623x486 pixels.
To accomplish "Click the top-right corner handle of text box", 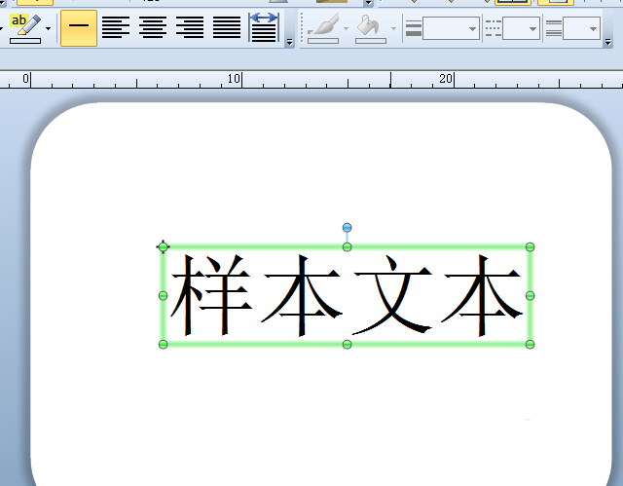I will point(530,247).
